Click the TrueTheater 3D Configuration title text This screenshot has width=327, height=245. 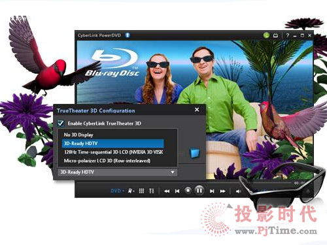96,110
